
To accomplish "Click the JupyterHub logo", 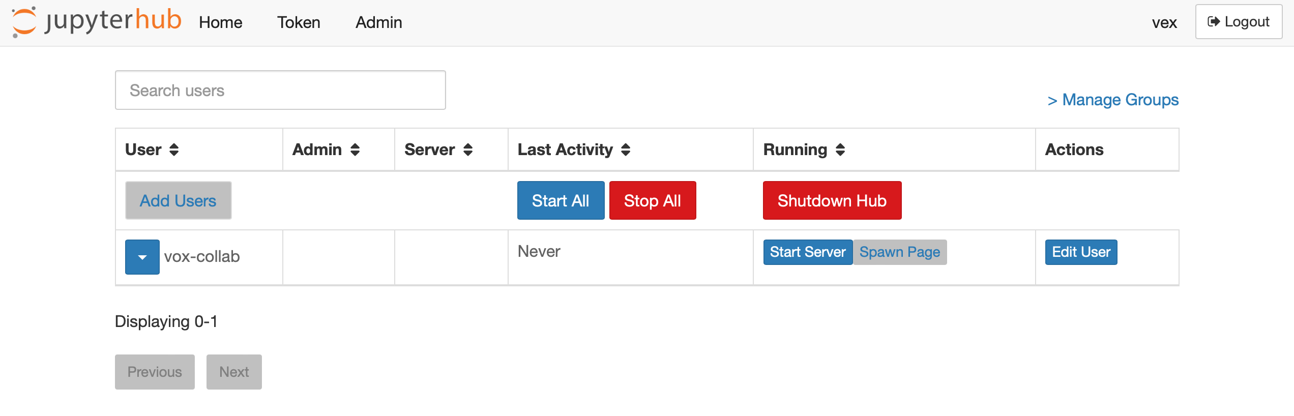I will 97,22.
